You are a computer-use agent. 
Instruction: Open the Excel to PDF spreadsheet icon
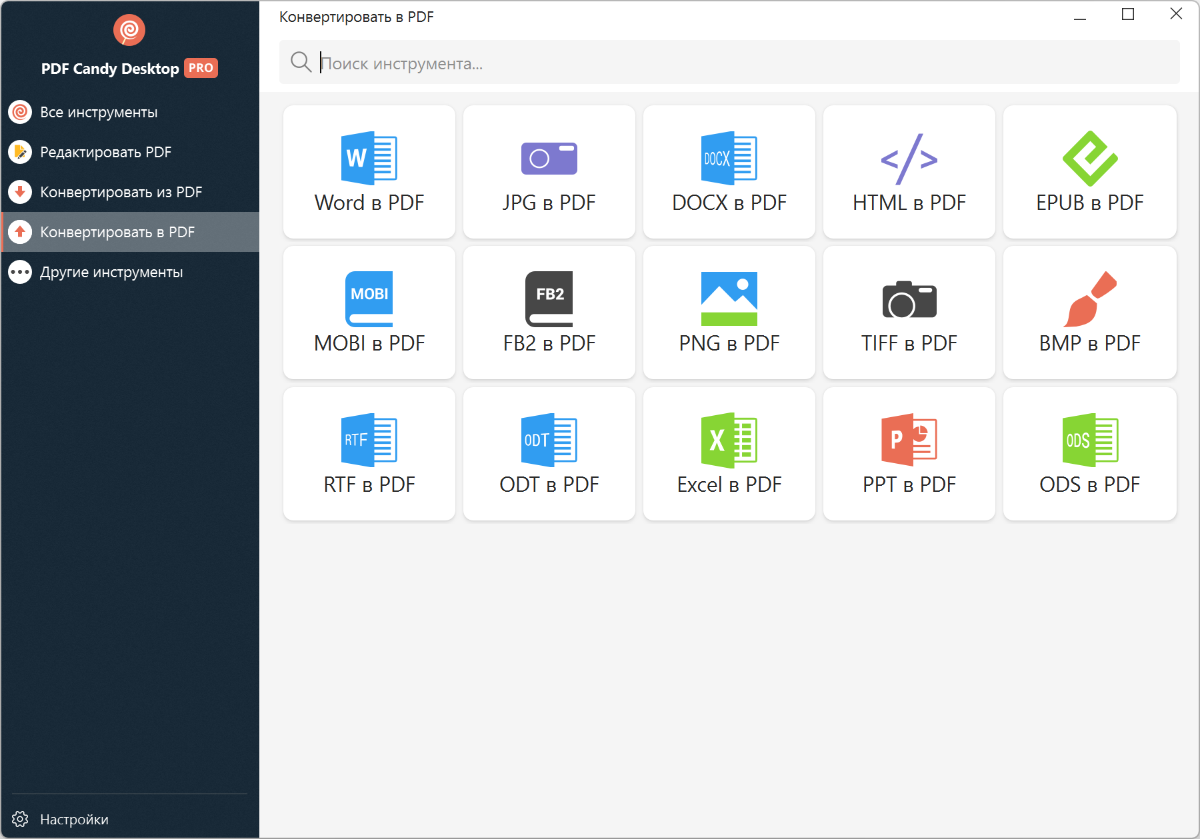coord(729,440)
